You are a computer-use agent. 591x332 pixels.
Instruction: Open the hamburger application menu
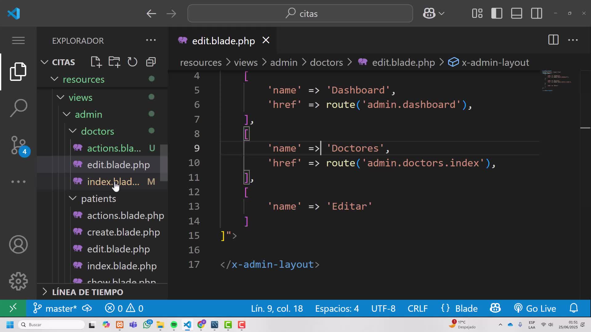coord(18,40)
